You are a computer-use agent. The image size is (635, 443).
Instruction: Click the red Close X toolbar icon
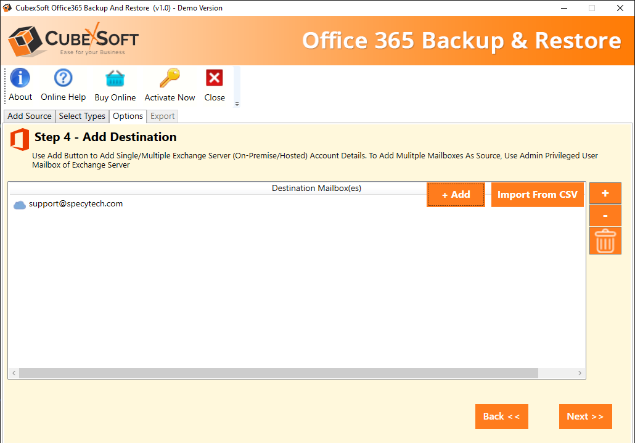pyautogui.click(x=214, y=78)
